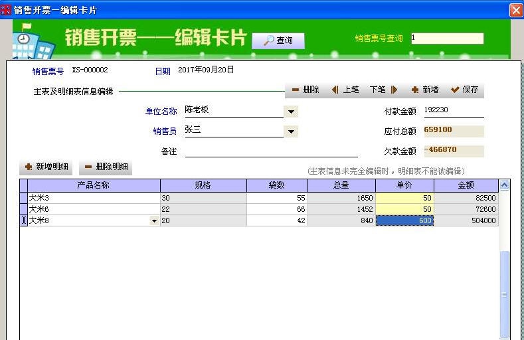Screen dimensions: 524x340
Task: Click the 欠款金额 value -466870
Action: coord(454,151)
